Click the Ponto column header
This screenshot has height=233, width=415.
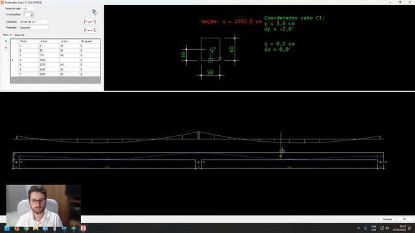click(x=29, y=41)
